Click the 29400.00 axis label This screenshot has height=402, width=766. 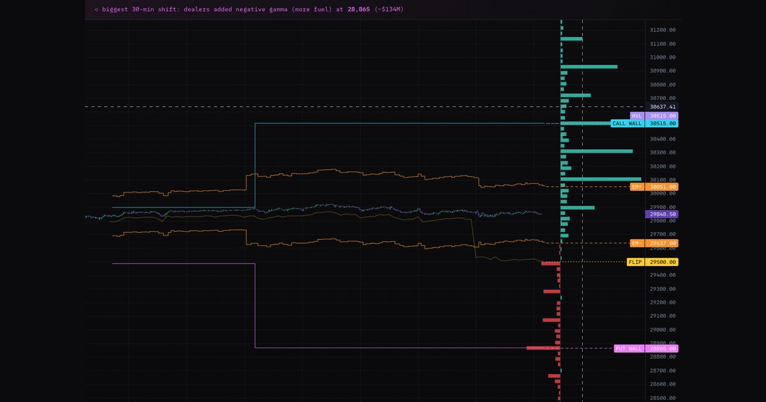[663, 275]
